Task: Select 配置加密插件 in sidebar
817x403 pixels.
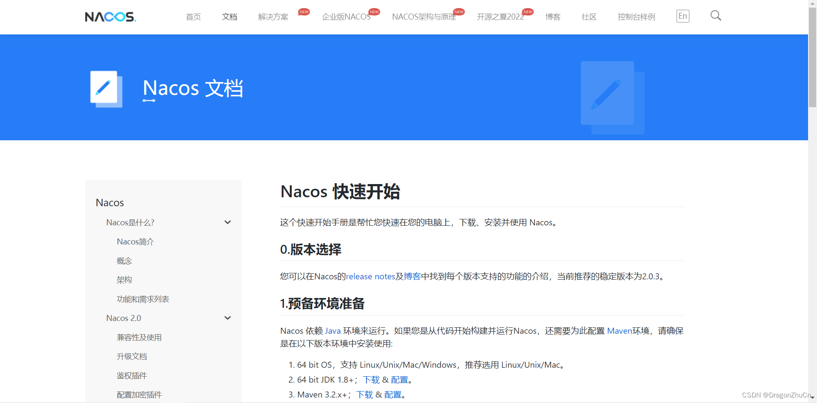Action: [x=139, y=394]
